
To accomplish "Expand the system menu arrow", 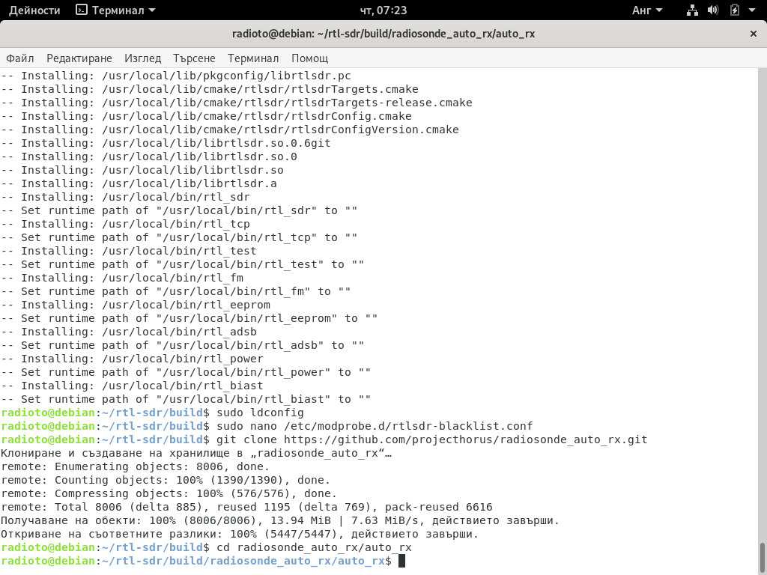I will click(752, 10).
